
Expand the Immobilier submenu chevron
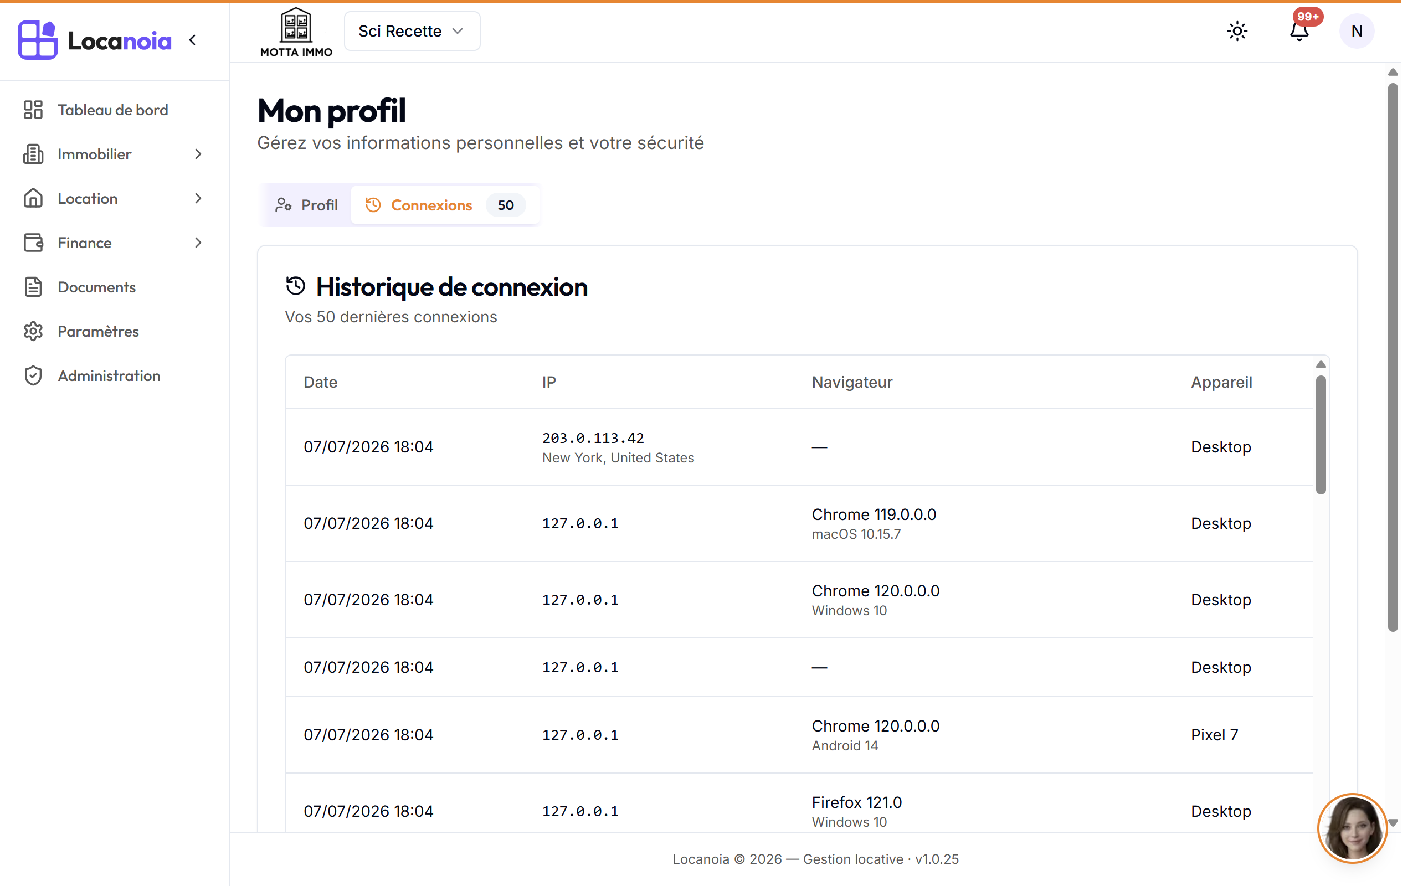pos(198,154)
